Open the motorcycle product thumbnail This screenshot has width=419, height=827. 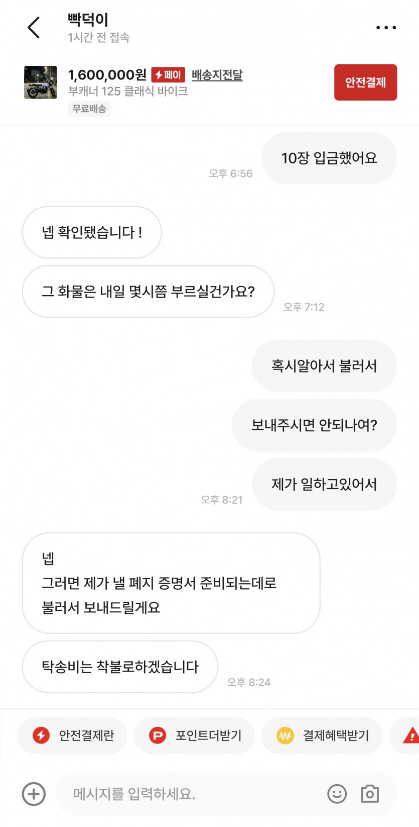41,82
